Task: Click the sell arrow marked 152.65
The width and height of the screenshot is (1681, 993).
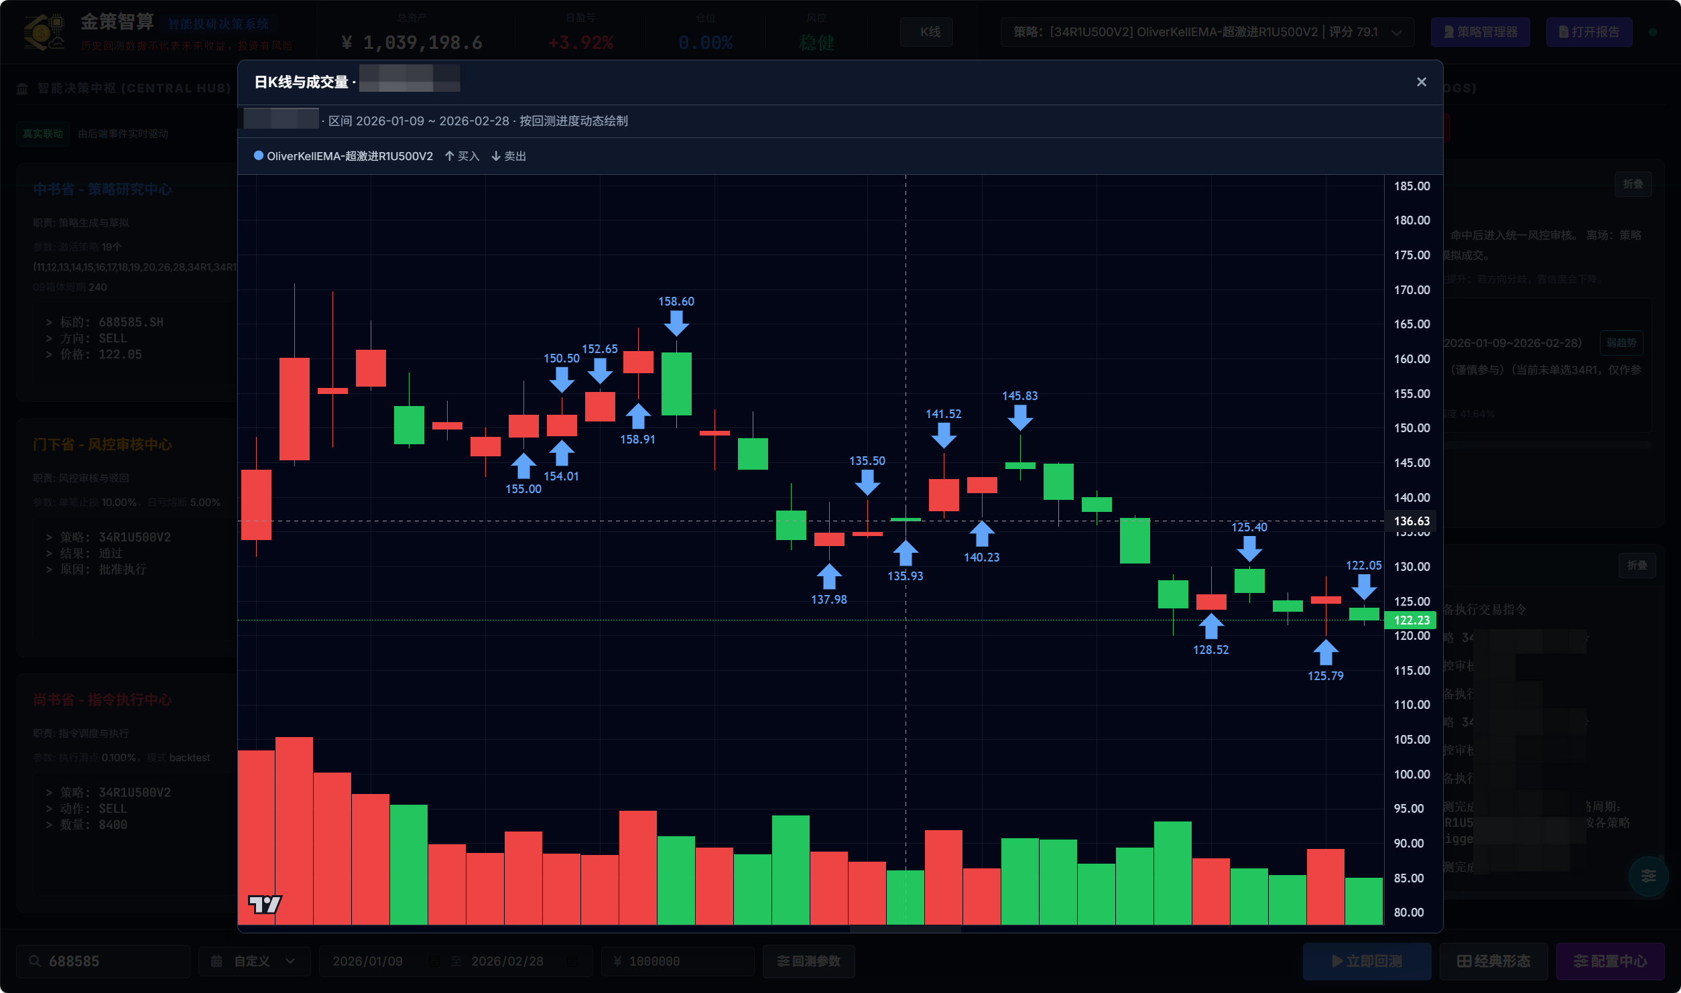Action: click(x=600, y=371)
